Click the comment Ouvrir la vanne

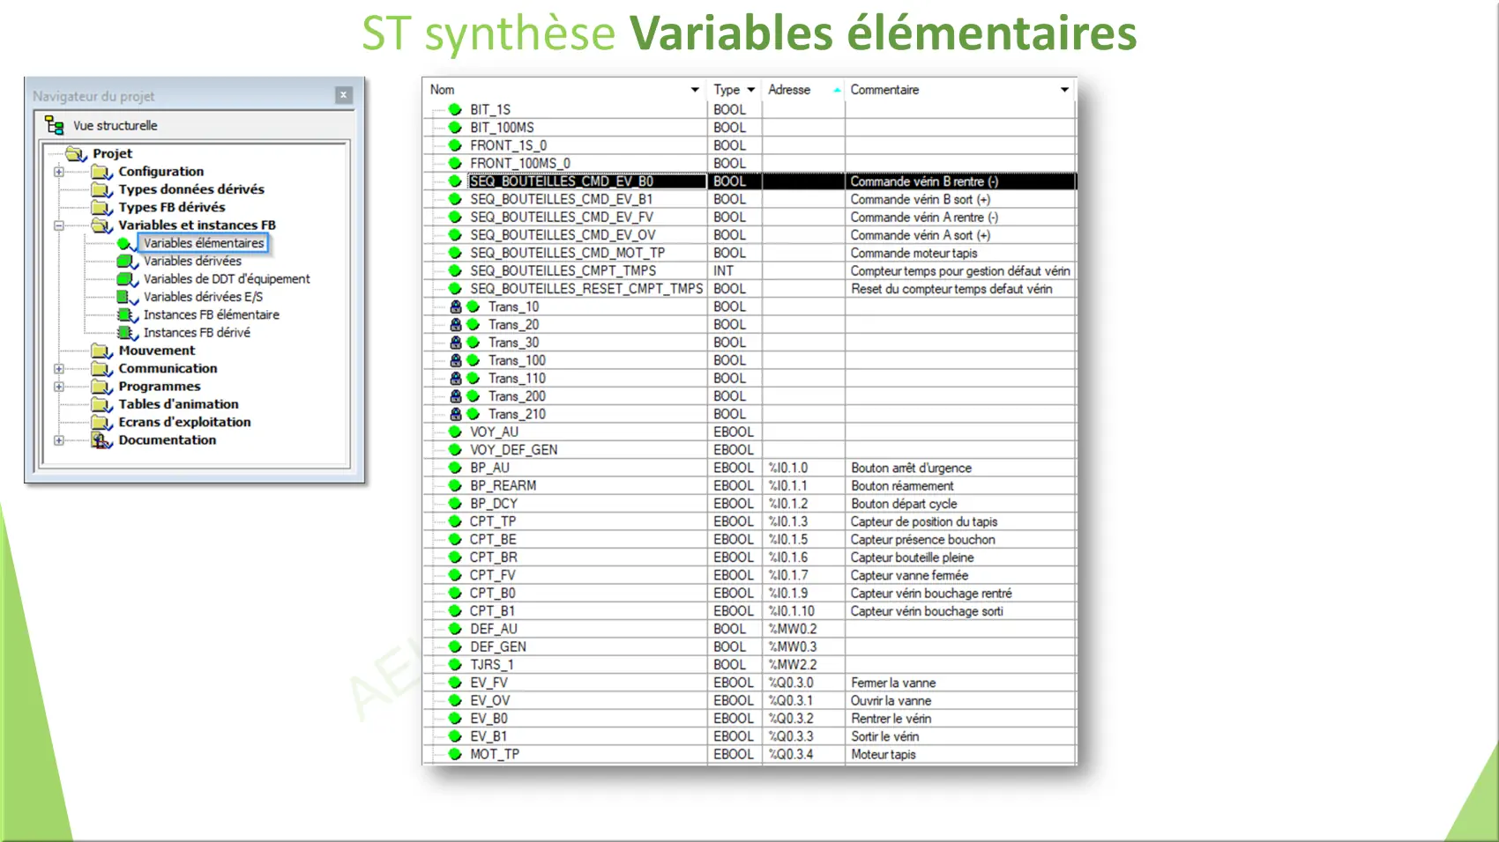click(x=891, y=700)
